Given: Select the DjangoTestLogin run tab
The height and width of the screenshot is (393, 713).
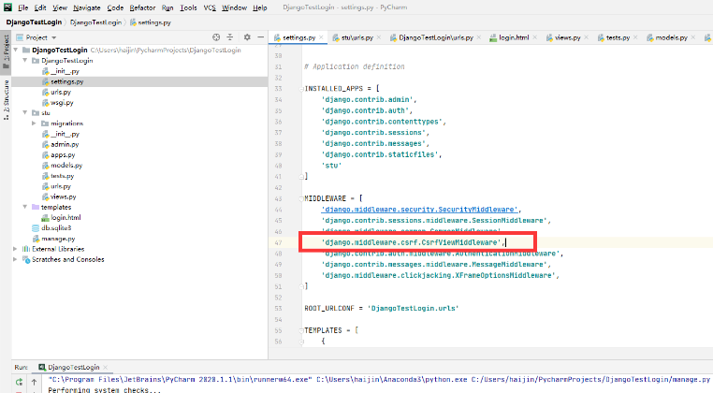Looking at the screenshot, I should click(73, 368).
